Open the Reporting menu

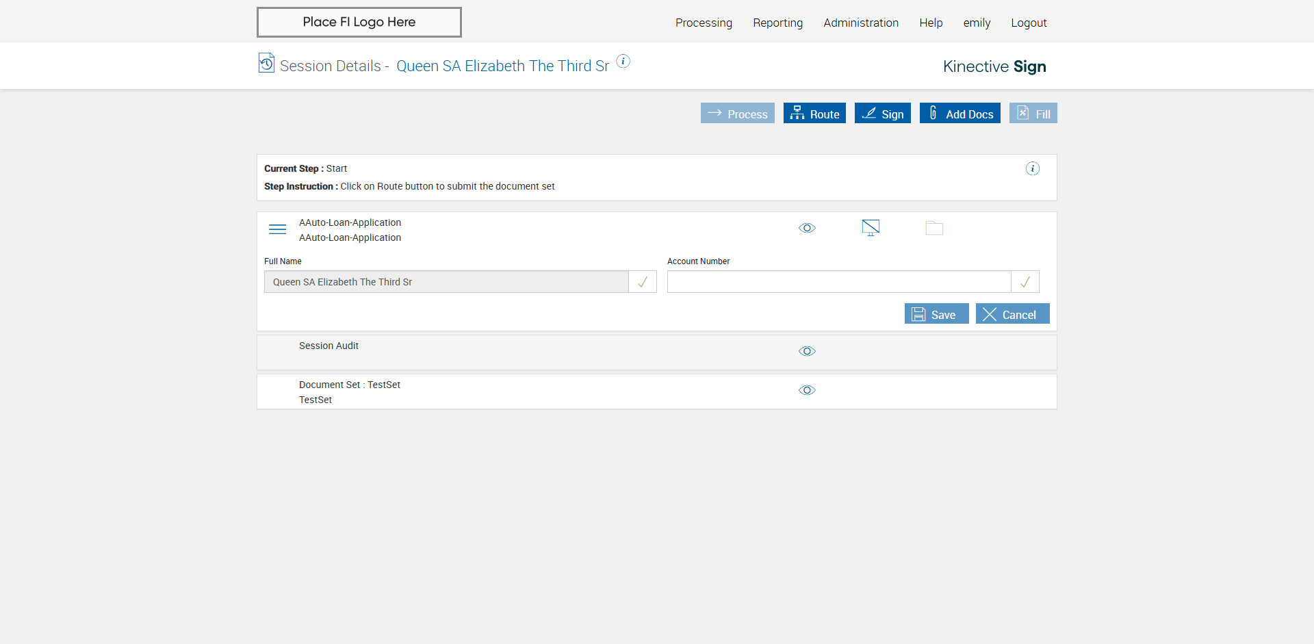point(778,23)
